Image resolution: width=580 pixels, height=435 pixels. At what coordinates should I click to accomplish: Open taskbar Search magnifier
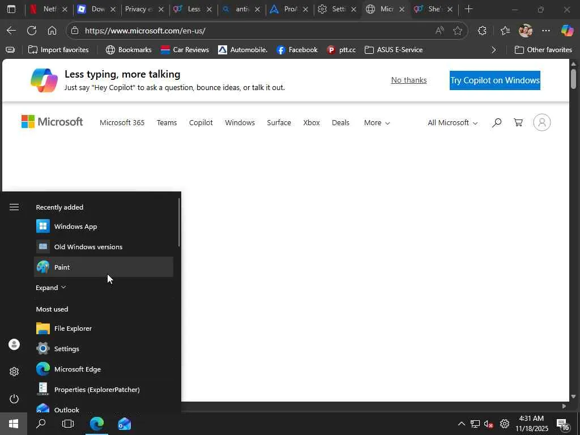tap(41, 424)
